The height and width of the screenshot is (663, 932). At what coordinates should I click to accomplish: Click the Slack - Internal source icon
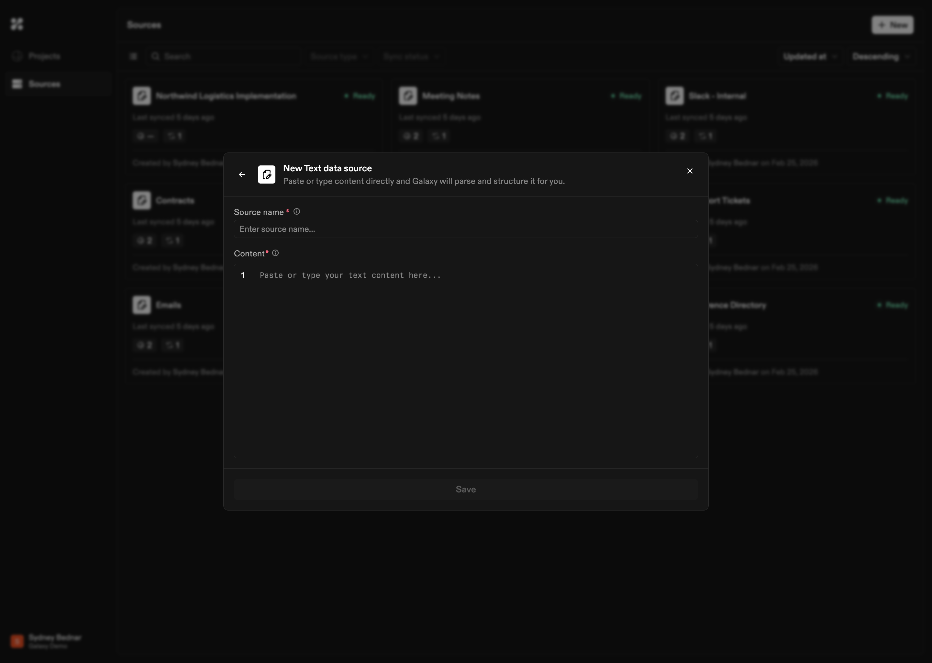(674, 96)
